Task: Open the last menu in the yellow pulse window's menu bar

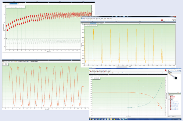Action: point(111,19)
